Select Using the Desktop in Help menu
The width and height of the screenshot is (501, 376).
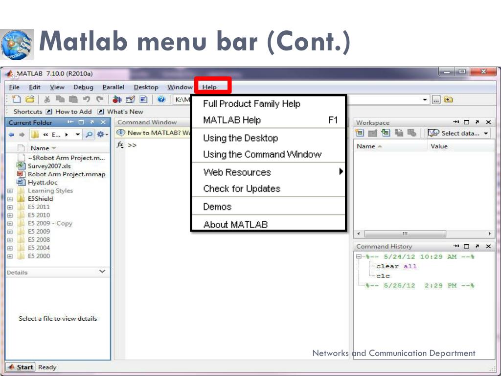coord(269,138)
